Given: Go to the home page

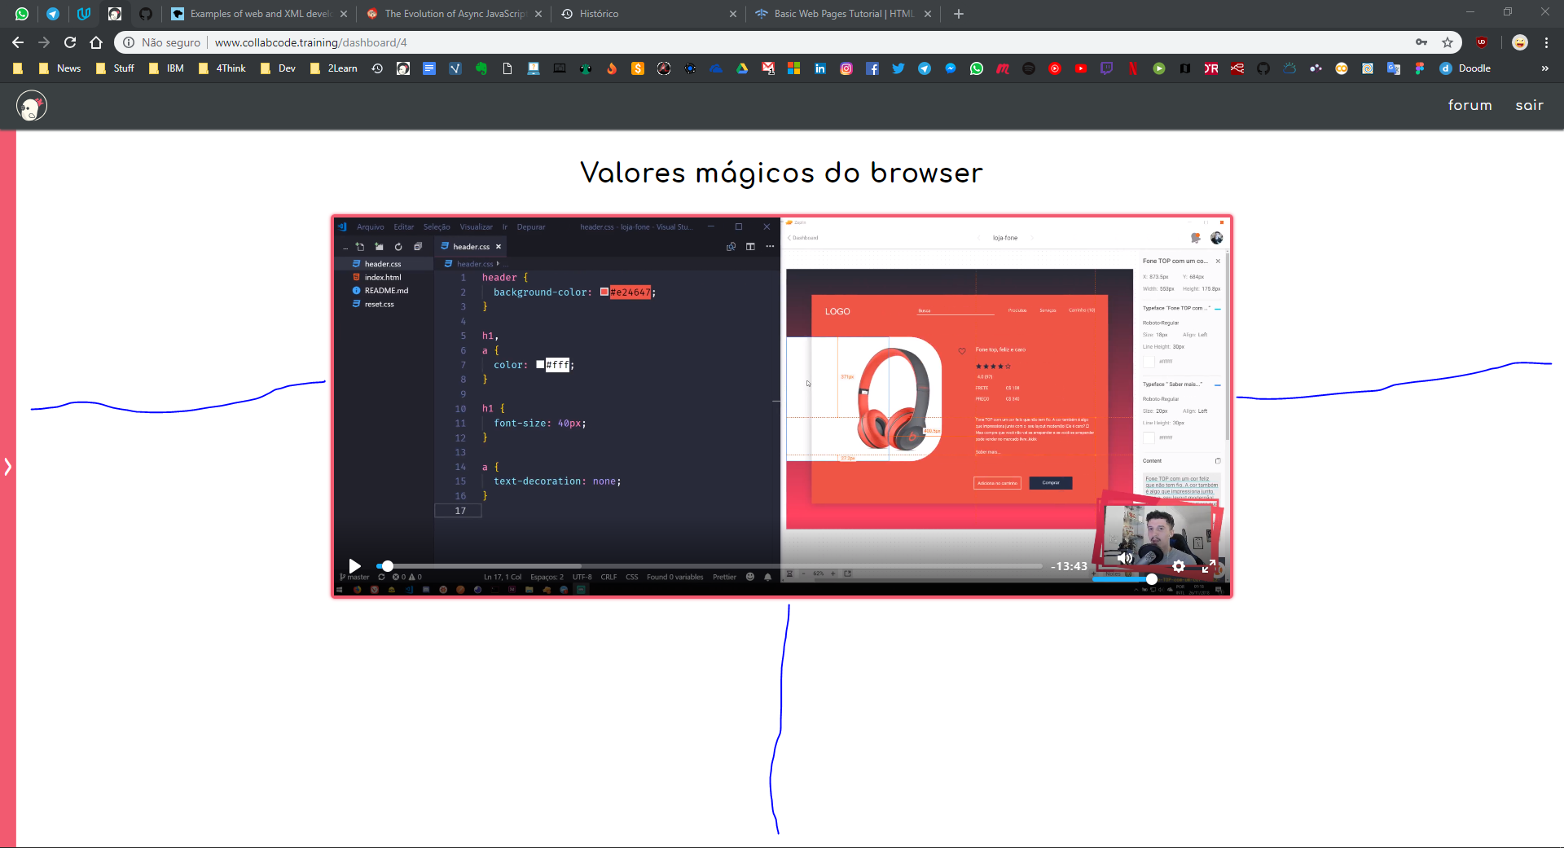Looking at the screenshot, I should [x=96, y=42].
